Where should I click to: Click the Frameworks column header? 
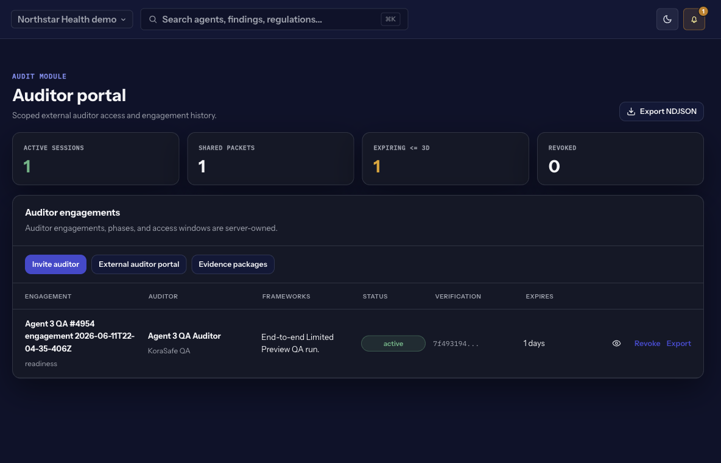point(286,297)
